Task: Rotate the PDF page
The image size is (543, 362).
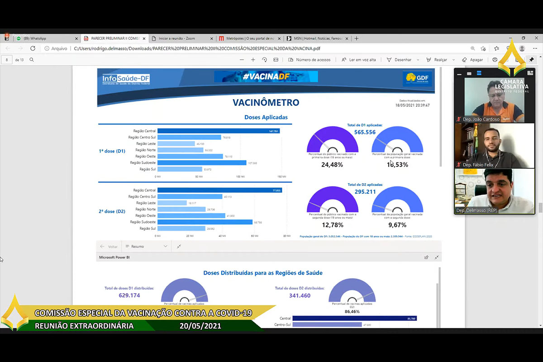Action: (264, 60)
